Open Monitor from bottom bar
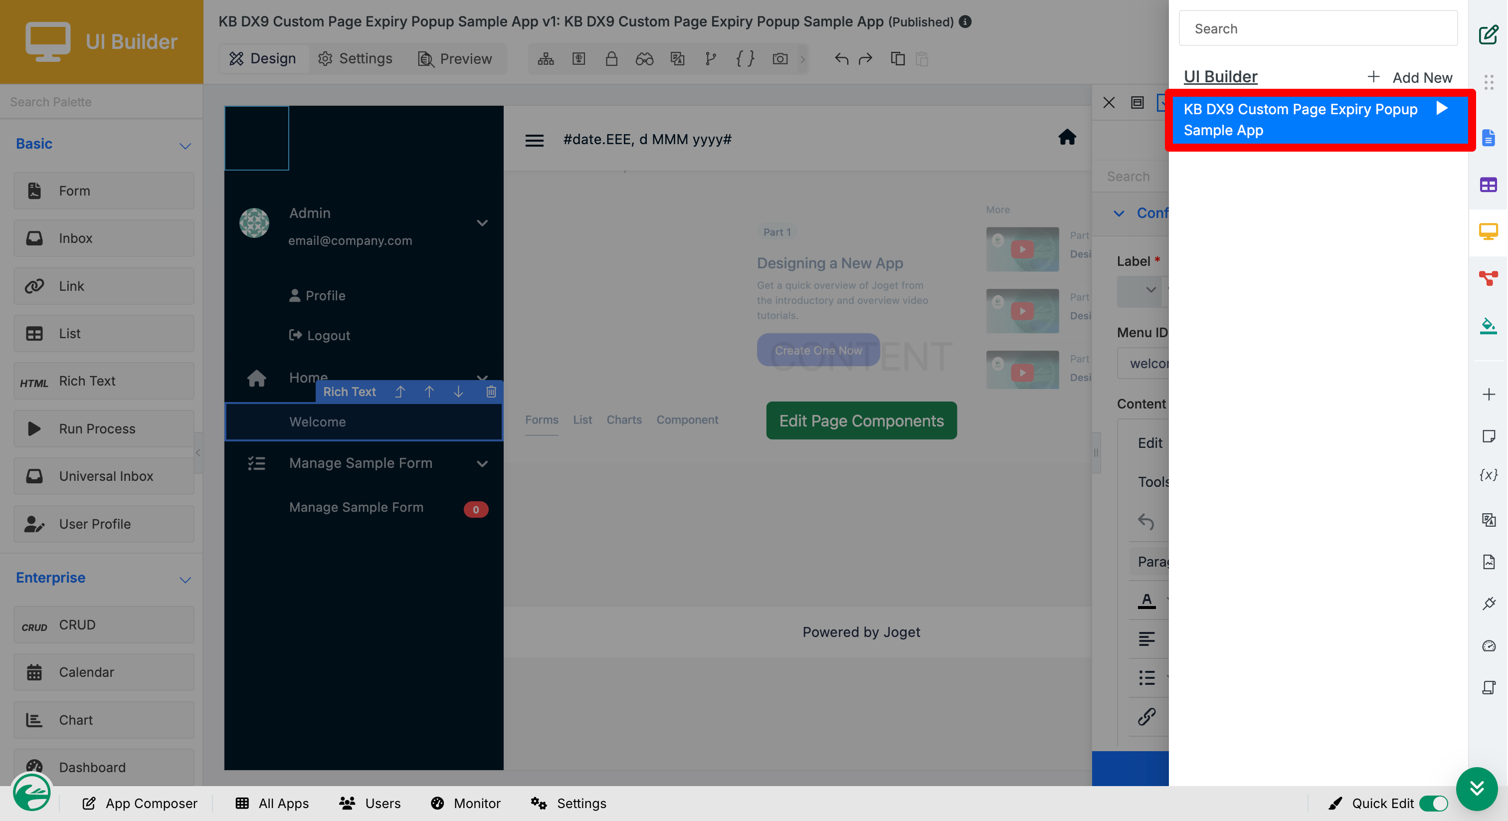The width and height of the screenshot is (1508, 821). [x=465, y=804]
